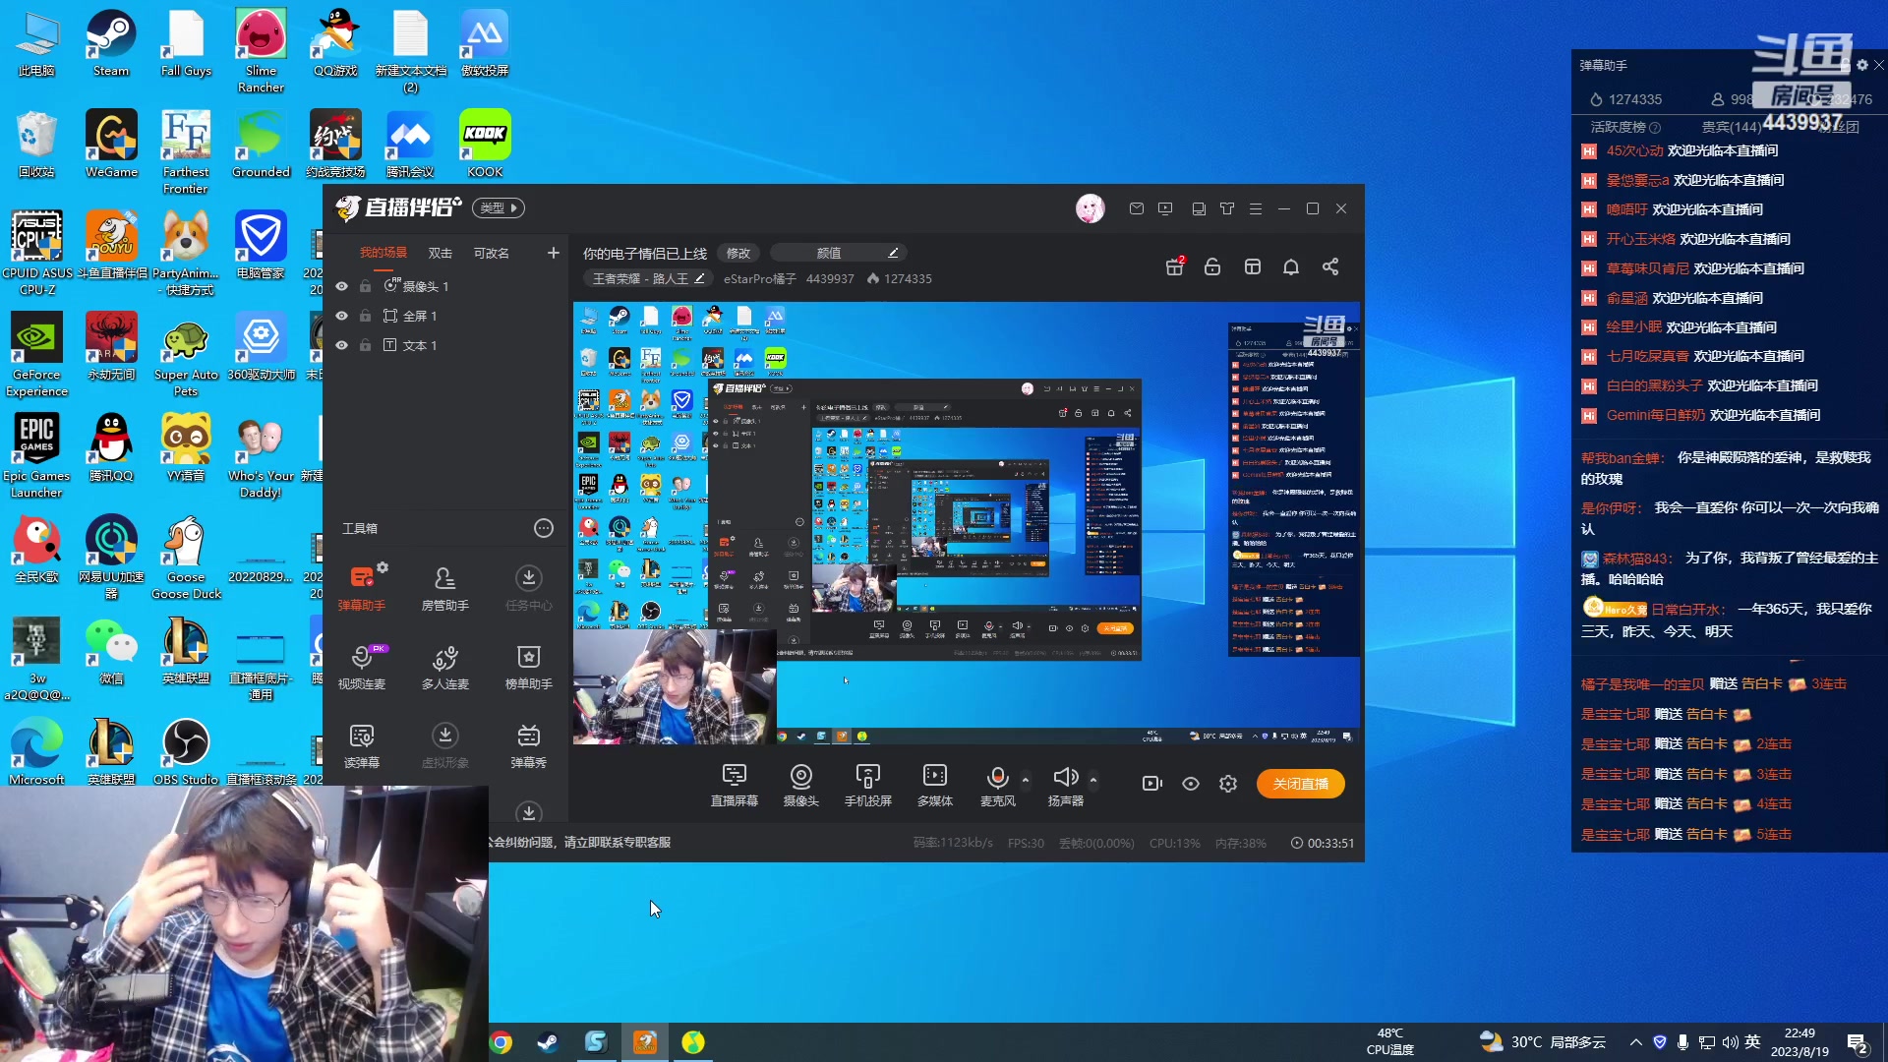The height and width of the screenshot is (1062, 1888).
Task: Open hamburger main menu
Action: coord(1255,208)
